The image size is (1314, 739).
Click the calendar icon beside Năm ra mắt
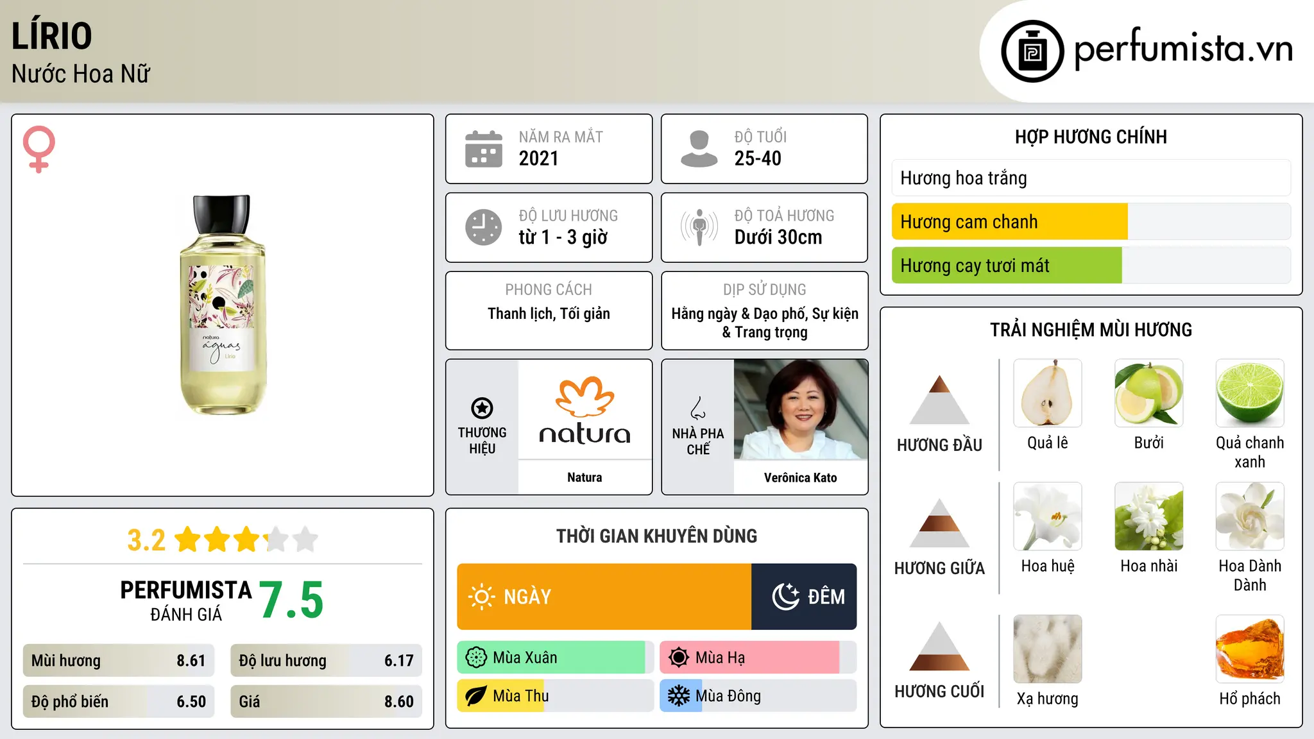[x=483, y=149]
